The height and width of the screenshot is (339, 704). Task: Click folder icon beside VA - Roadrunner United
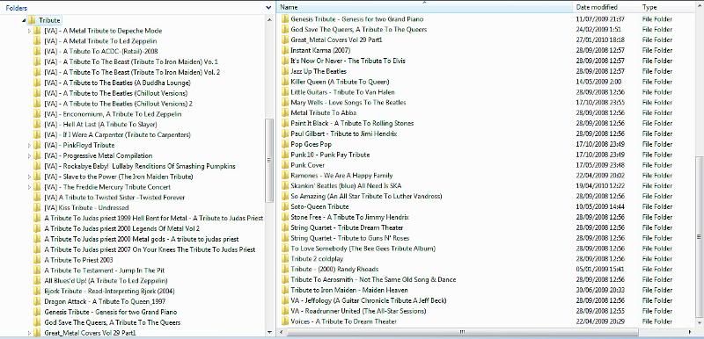click(284, 311)
